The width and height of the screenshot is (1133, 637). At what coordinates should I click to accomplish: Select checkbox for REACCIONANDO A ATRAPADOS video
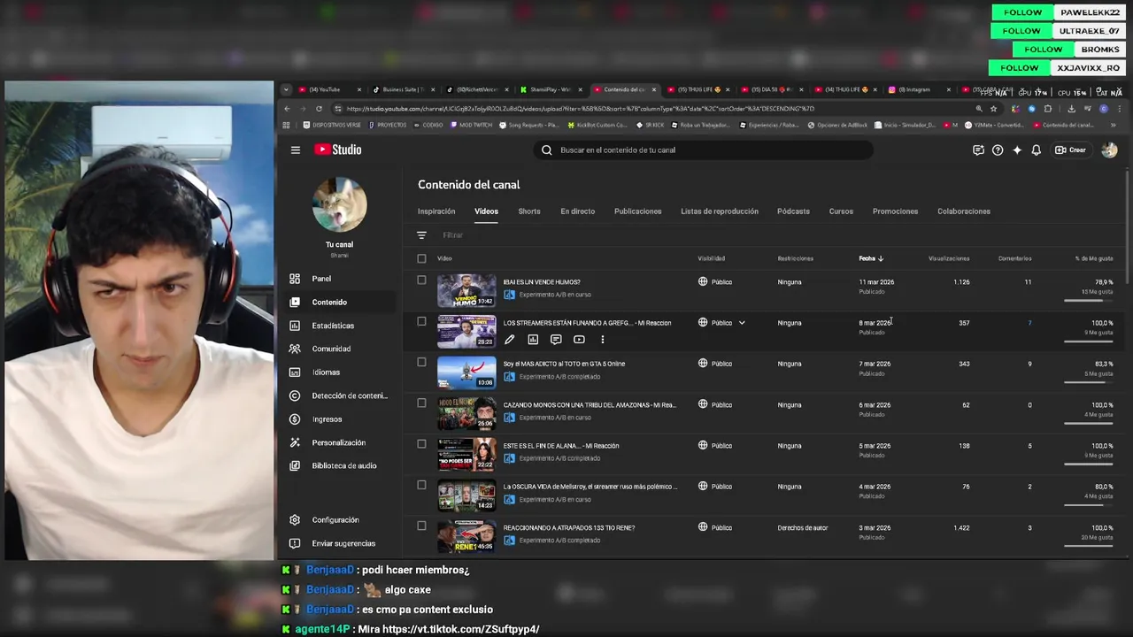[421, 526]
